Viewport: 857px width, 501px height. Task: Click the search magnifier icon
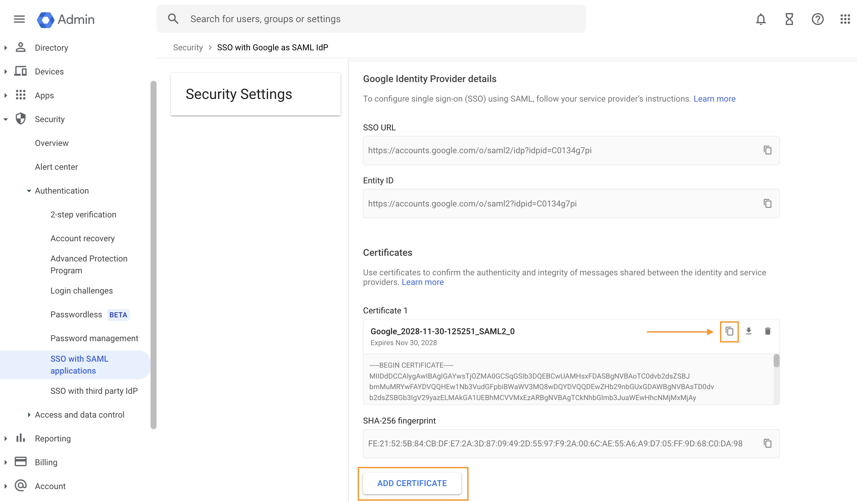pos(173,19)
